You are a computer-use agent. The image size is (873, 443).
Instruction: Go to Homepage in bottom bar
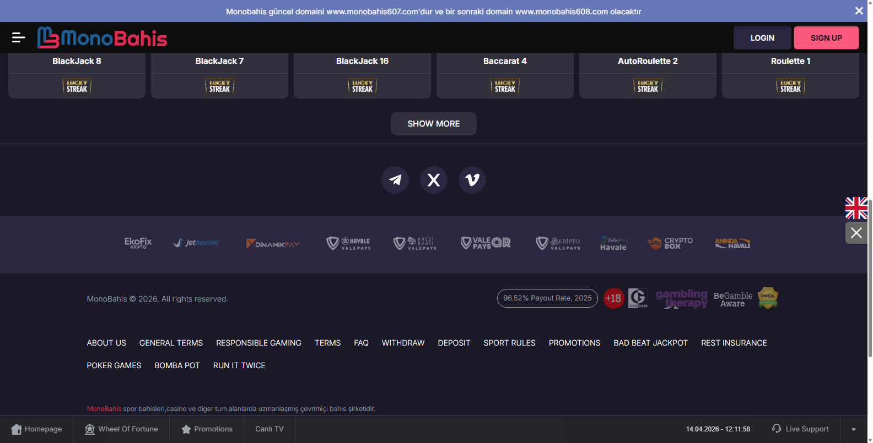point(36,429)
